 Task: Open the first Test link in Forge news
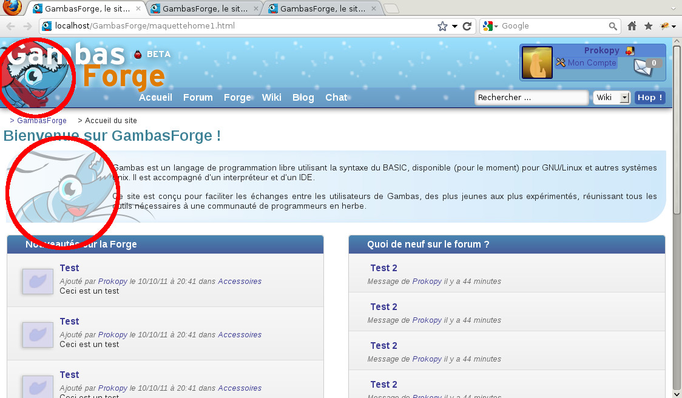point(69,268)
